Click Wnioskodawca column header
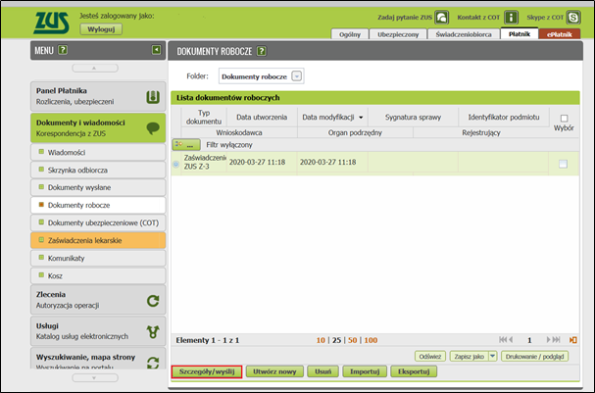This screenshot has width=595, height=393. 239,132
